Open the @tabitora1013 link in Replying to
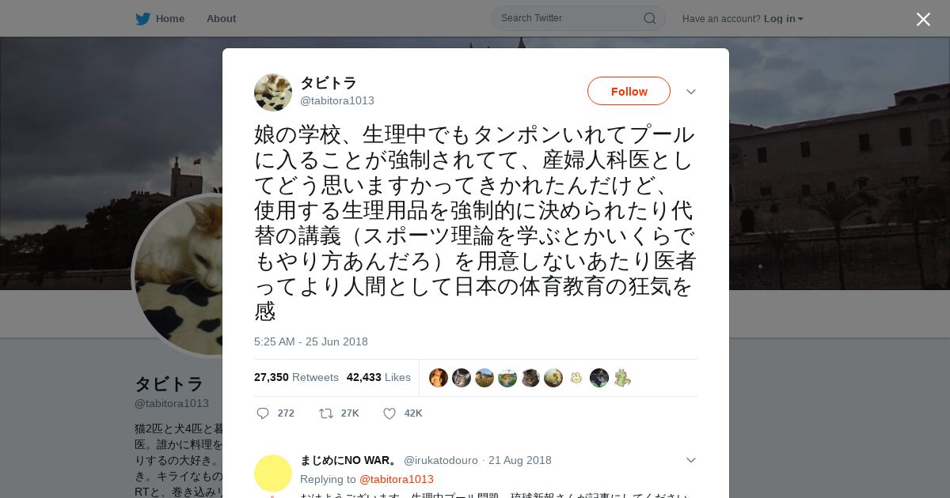Screen dimensions: 950x498 point(397,479)
